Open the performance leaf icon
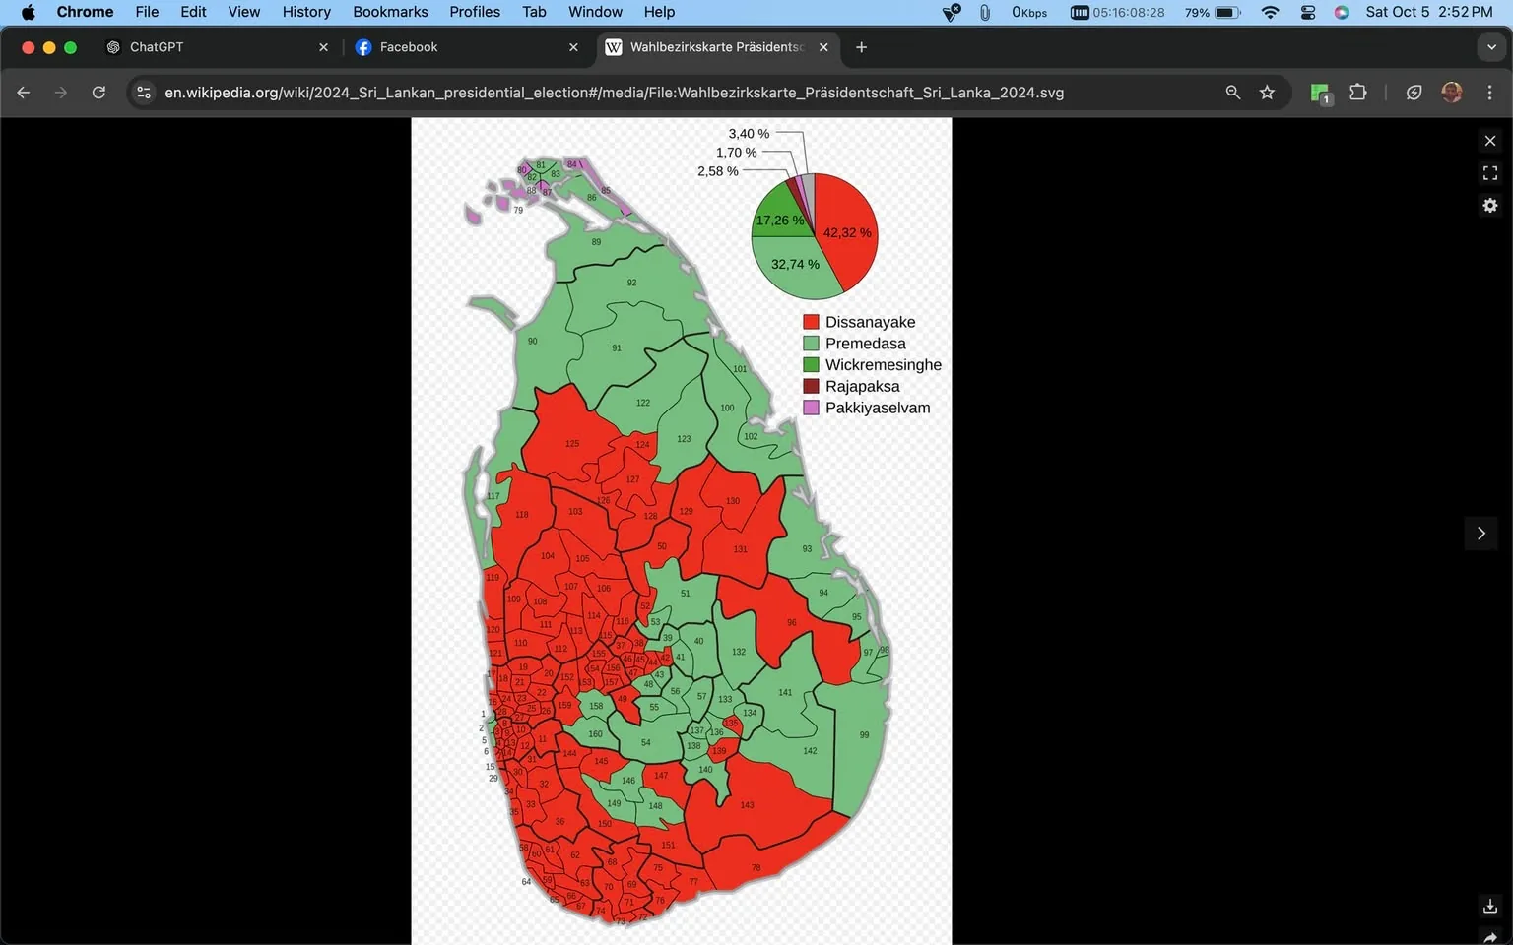Screen dimensions: 1513x945 (x=1414, y=92)
